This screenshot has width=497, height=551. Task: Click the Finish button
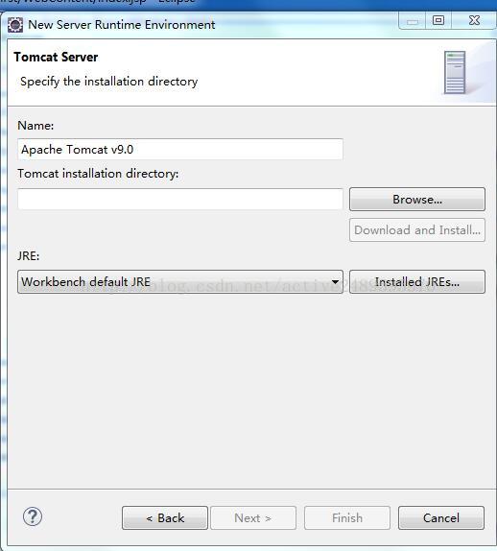347,518
